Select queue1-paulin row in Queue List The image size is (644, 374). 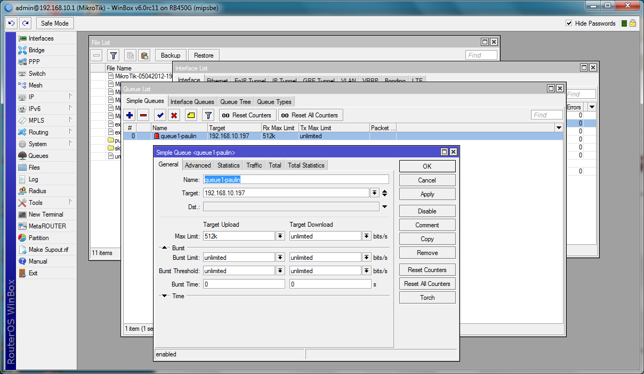tap(343, 136)
